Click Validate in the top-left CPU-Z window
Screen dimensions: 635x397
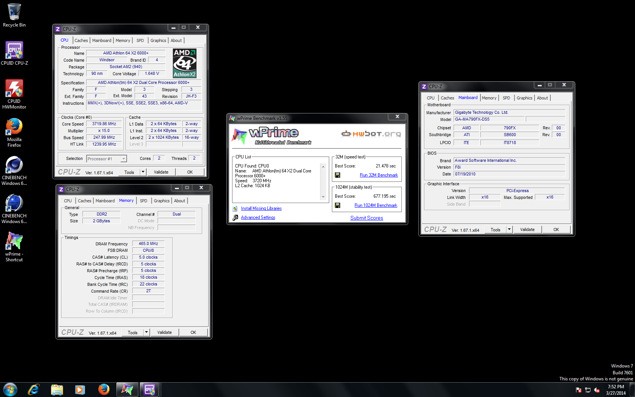[161, 172]
